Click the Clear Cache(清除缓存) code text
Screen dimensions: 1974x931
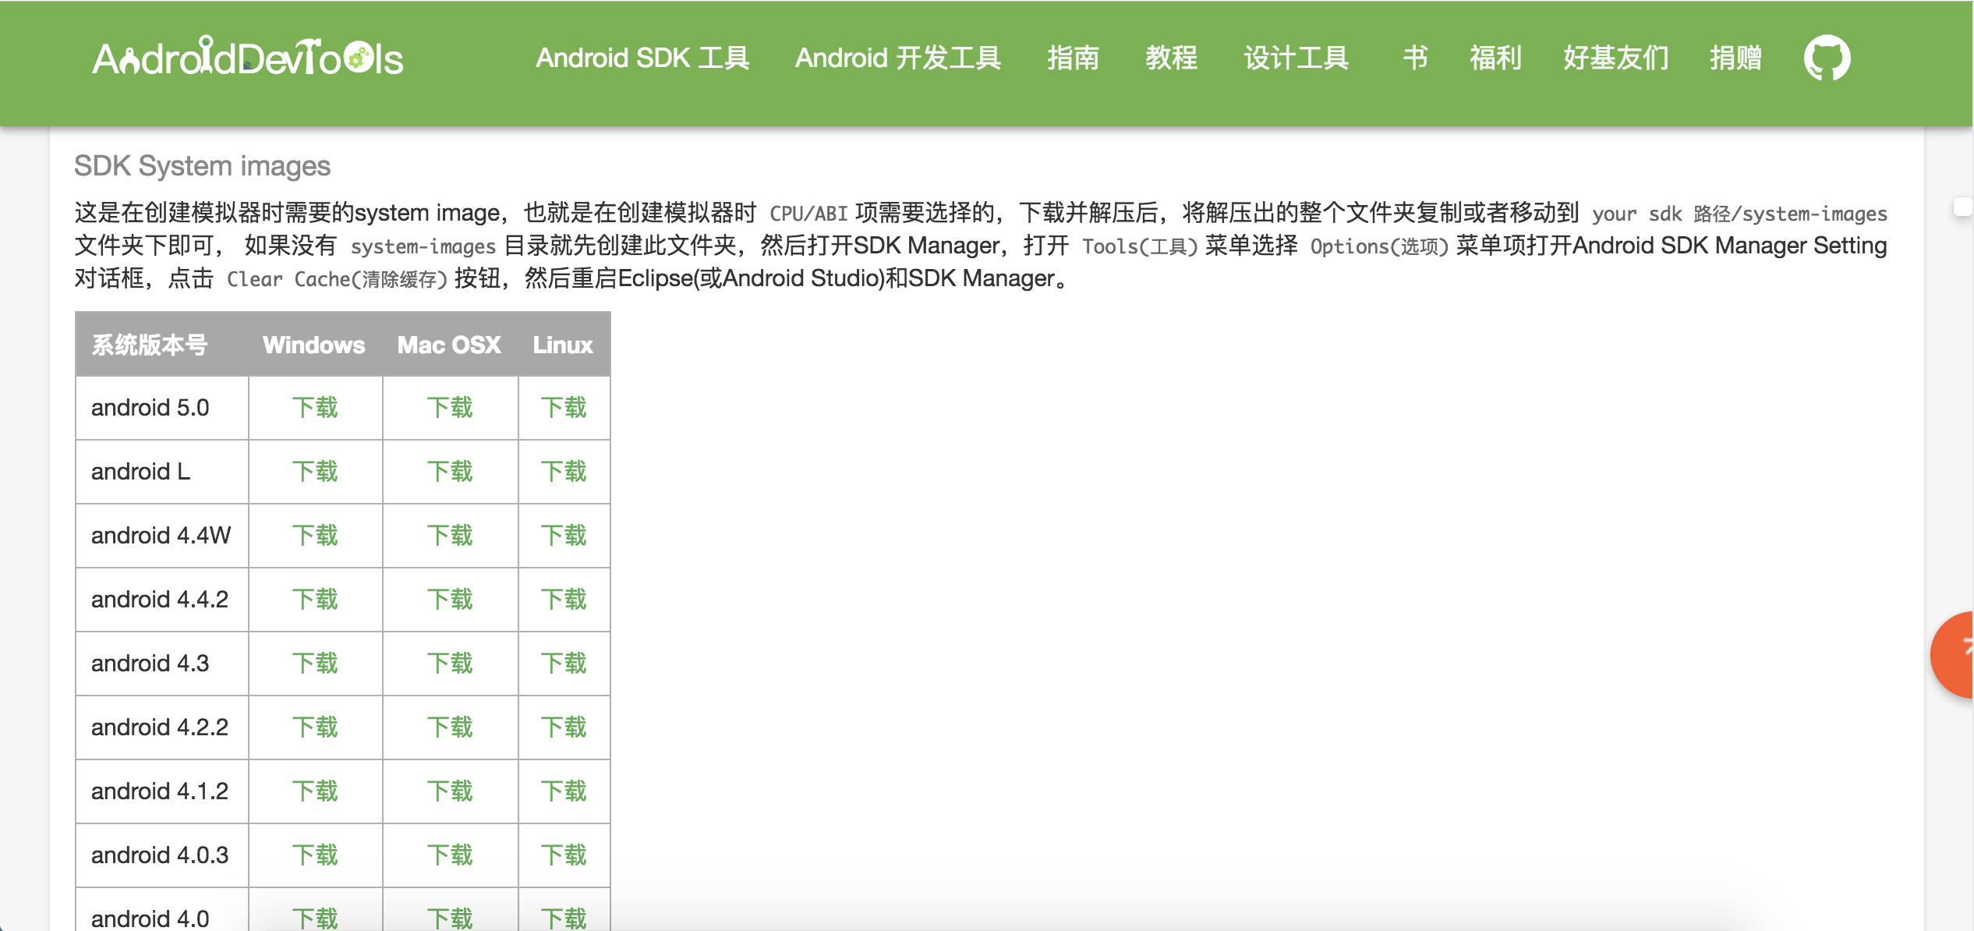pyautogui.click(x=337, y=279)
